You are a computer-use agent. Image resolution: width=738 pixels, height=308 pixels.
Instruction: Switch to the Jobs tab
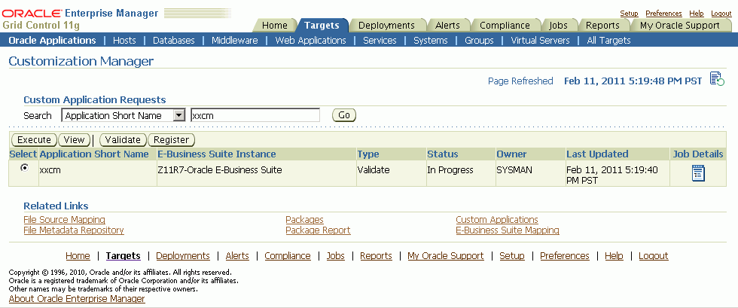pos(558,26)
